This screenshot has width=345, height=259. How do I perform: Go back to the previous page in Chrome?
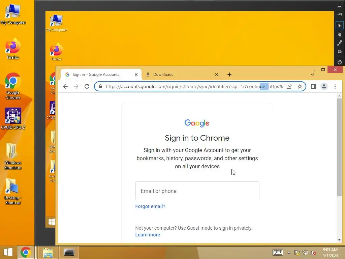tap(65, 86)
